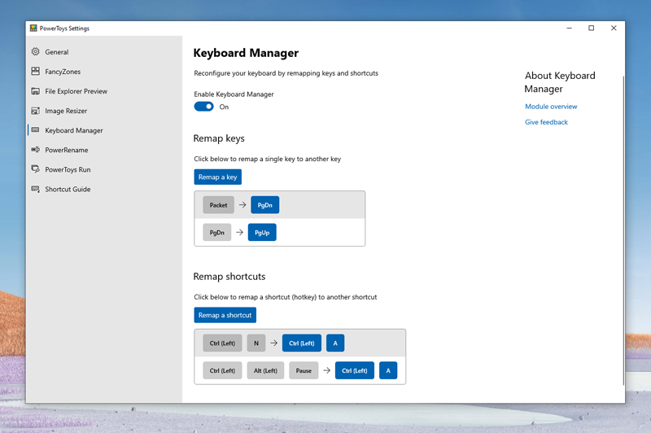Switch to the PowerToys Run page
Screen dimensions: 651x433
point(68,169)
